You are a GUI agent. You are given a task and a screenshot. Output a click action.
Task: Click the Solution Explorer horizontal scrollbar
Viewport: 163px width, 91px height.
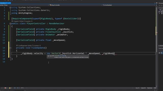point(161,45)
